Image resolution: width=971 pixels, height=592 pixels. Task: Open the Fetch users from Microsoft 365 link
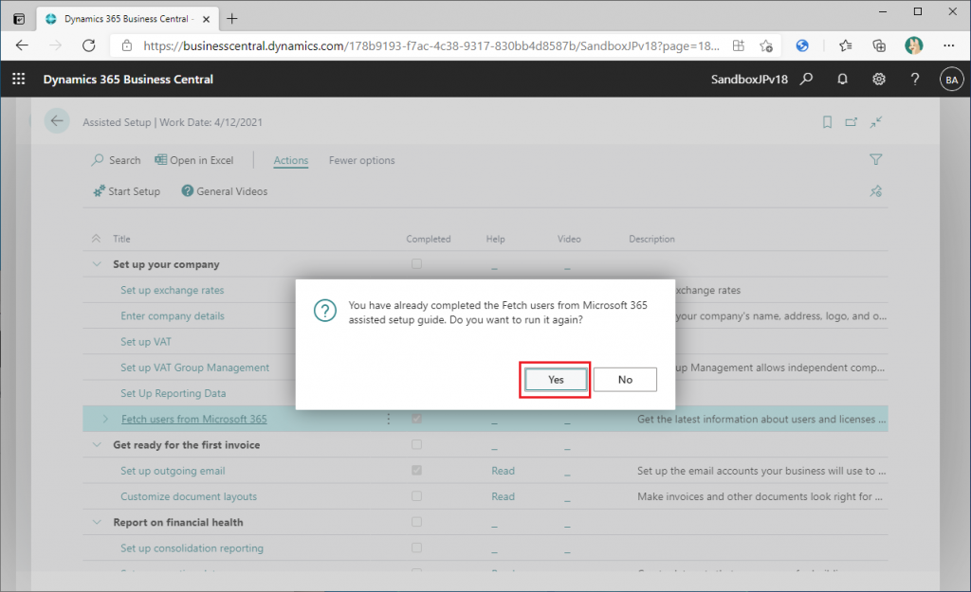pyautogui.click(x=193, y=419)
